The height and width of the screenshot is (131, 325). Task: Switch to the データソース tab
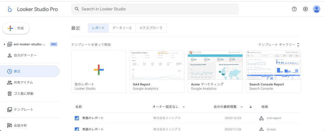(x=122, y=28)
